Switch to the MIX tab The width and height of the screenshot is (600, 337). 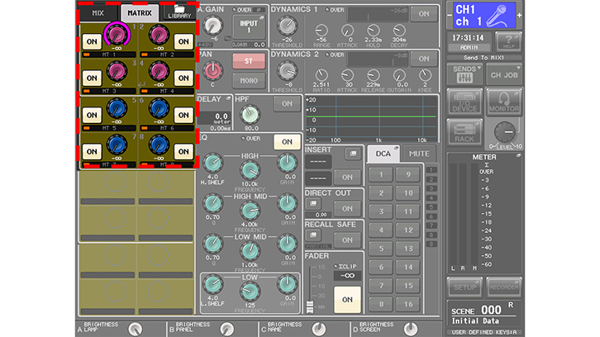[98, 13]
